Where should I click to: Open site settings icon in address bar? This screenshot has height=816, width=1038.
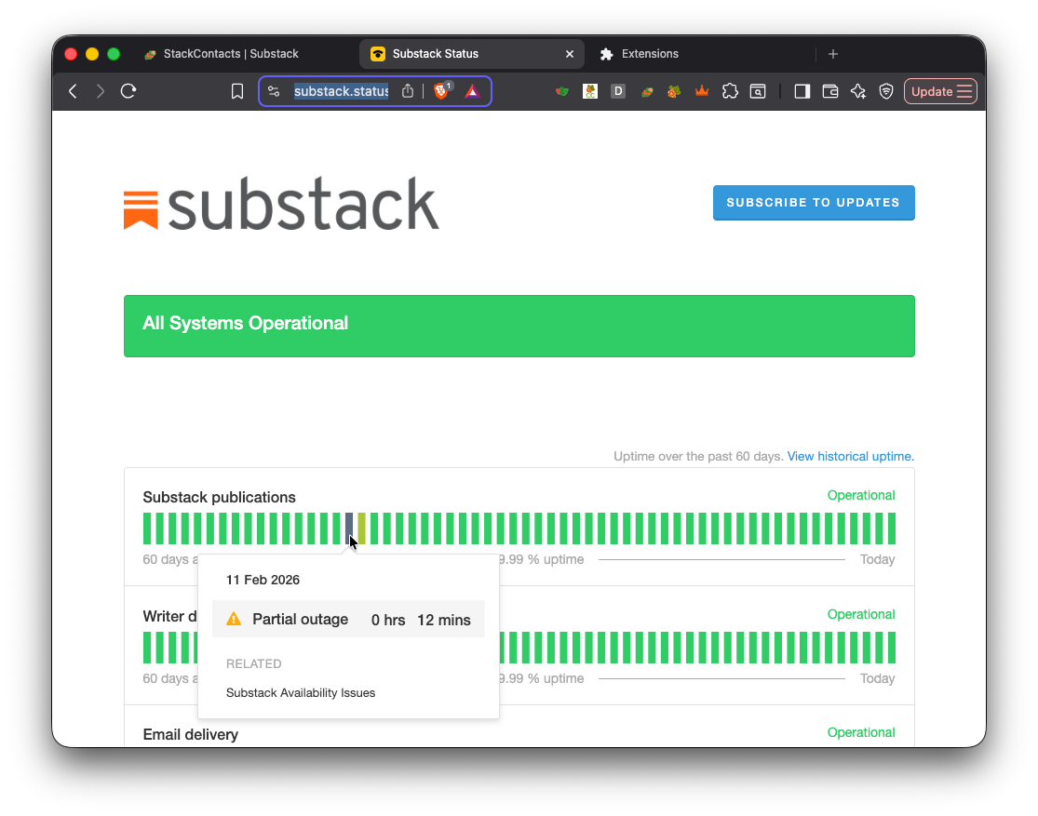coord(274,91)
